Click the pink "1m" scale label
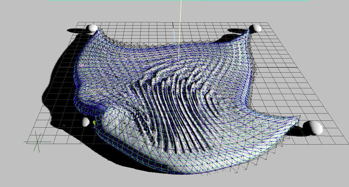The image size is (349, 187). 82,65
